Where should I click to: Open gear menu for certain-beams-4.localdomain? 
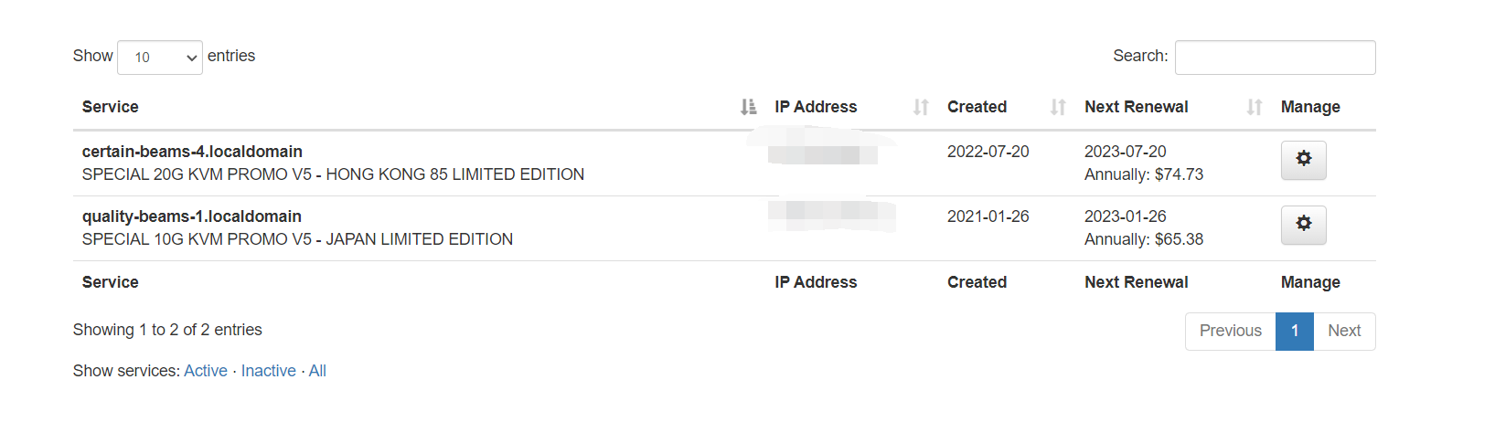coord(1303,160)
